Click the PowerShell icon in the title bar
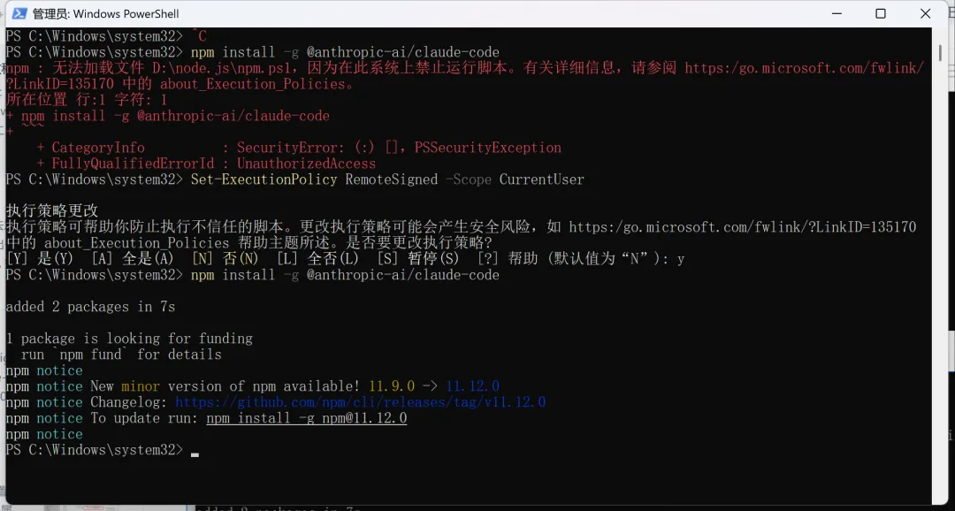Image resolution: width=955 pixels, height=511 pixels. (x=19, y=13)
